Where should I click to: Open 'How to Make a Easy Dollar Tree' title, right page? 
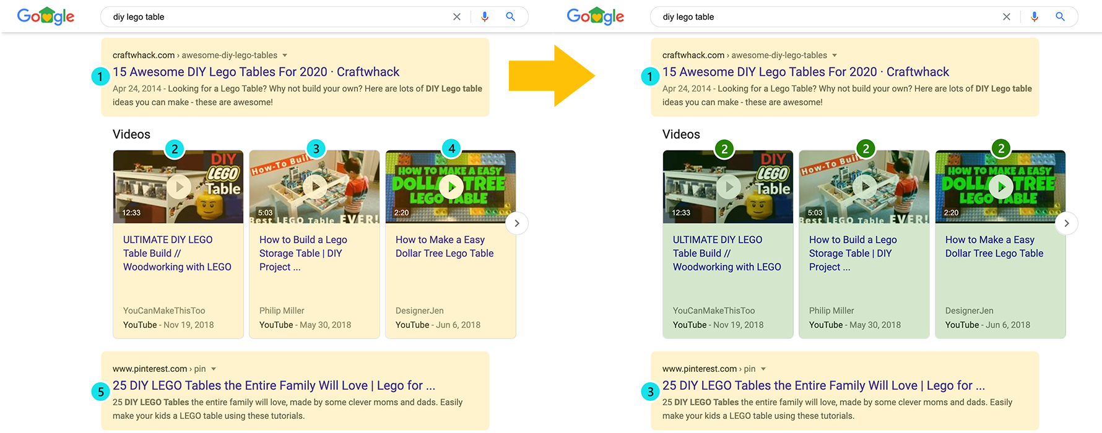[x=994, y=246]
